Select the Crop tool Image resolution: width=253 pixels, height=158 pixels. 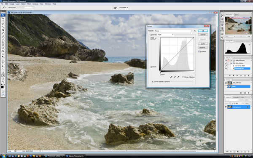coord(3,30)
